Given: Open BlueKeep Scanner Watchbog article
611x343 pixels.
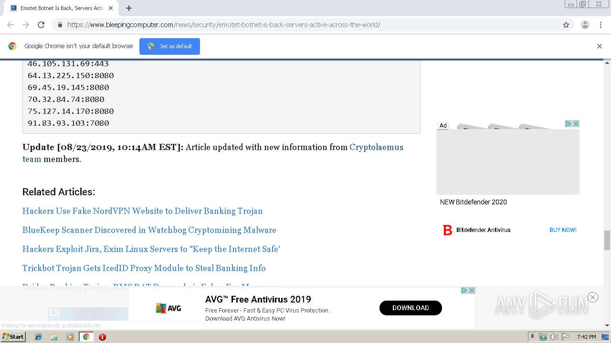Looking at the screenshot, I should (x=149, y=230).
